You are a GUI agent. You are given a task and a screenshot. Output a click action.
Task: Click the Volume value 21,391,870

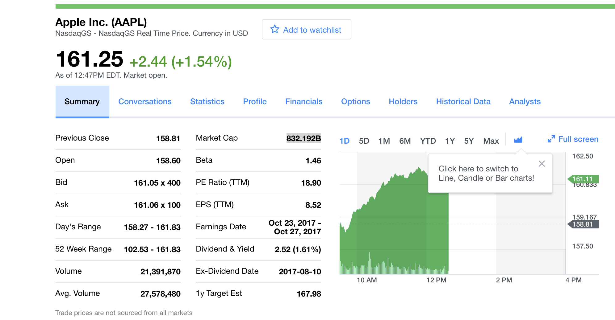click(161, 272)
